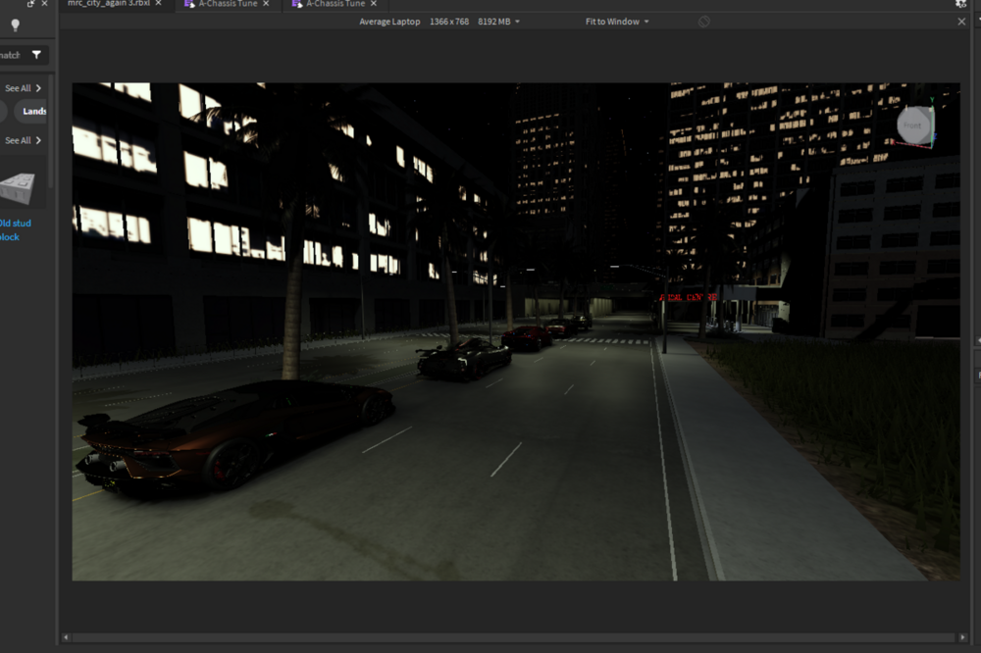
Task: Click the gear icon in the top-right corner
Action: click(961, 4)
